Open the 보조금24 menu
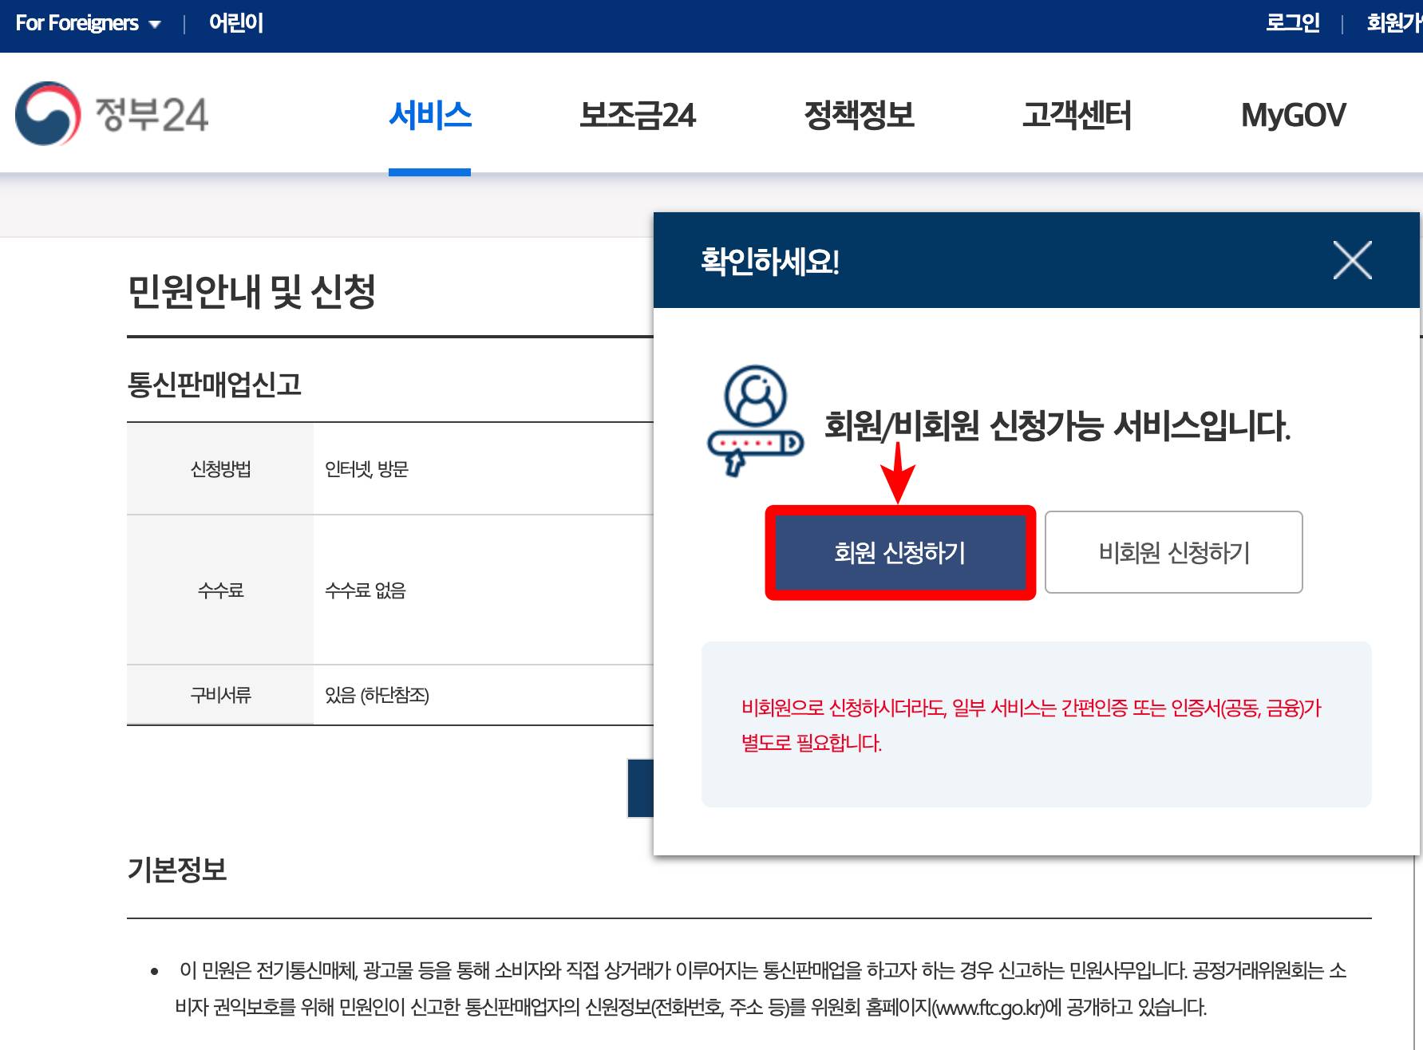 (638, 116)
